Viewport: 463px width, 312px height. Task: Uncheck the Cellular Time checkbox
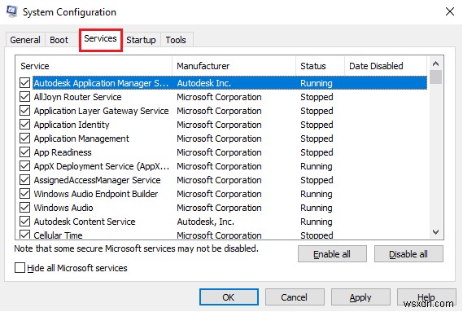[24, 235]
